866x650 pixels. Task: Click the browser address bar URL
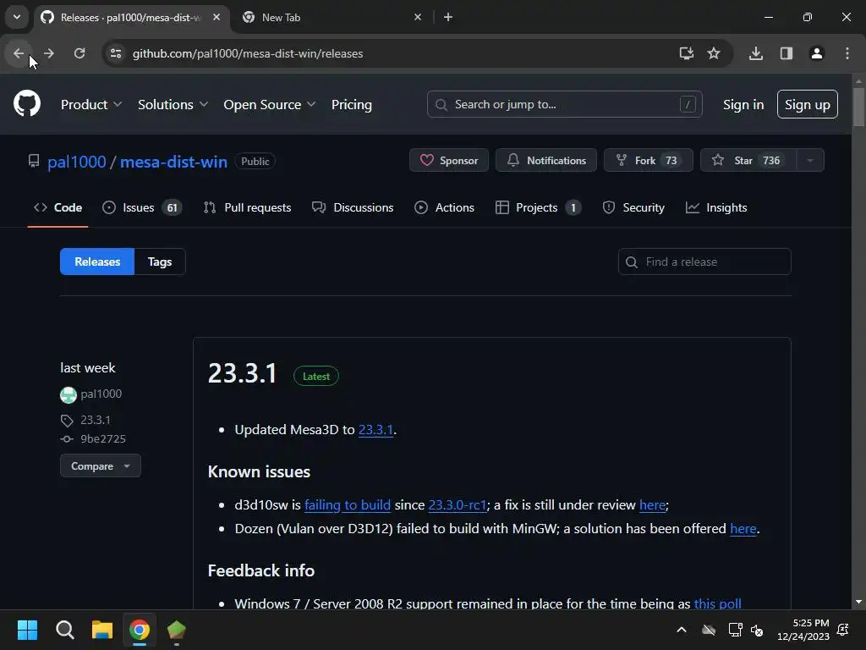(248, 53)
